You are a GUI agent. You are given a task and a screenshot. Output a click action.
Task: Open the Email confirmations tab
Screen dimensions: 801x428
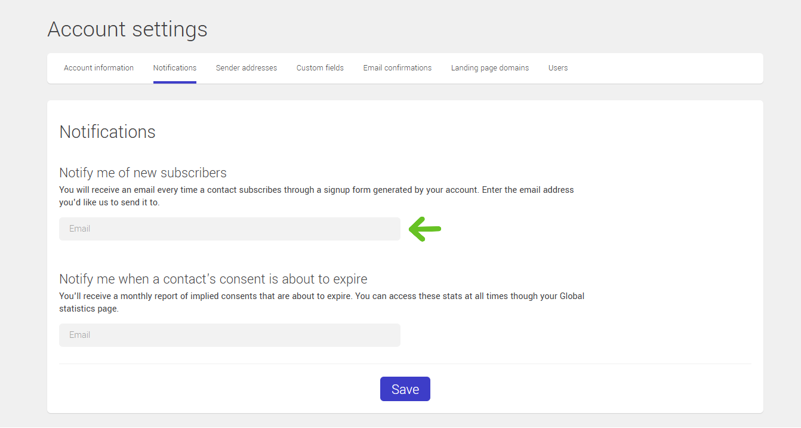point(398,68)
